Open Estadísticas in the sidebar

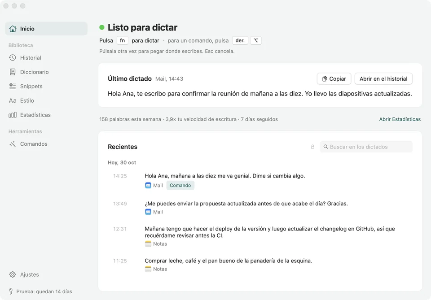click(46, 115)
